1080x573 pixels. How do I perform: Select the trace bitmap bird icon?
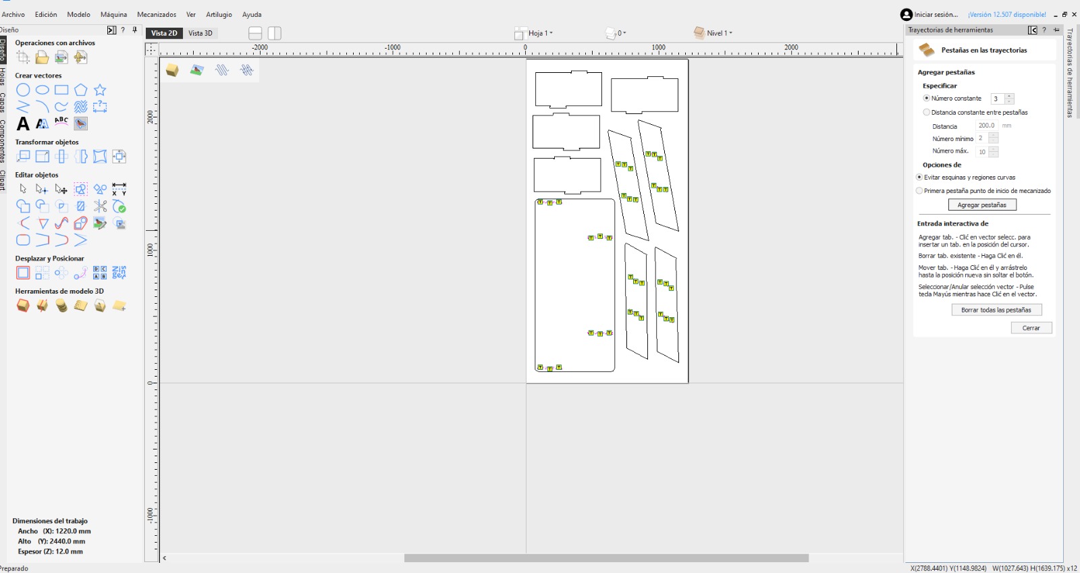pyautogui.click(x=80, y=124)
